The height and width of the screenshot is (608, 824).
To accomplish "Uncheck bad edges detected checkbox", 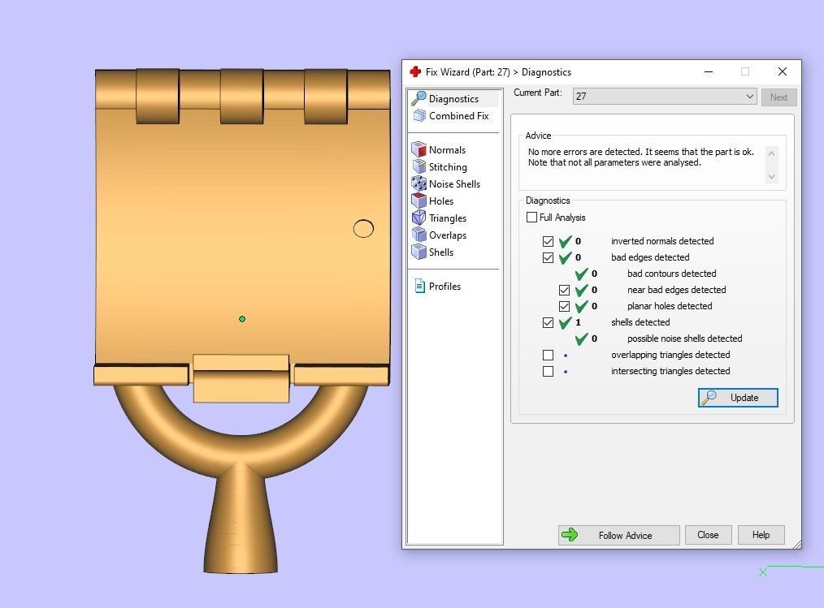I will [x=548, y=258].
